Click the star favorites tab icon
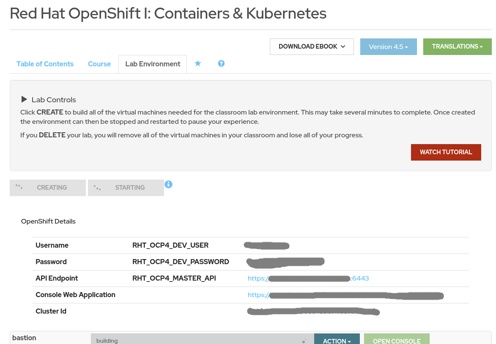This screenshot has height=344, width=496. (197, 63)
